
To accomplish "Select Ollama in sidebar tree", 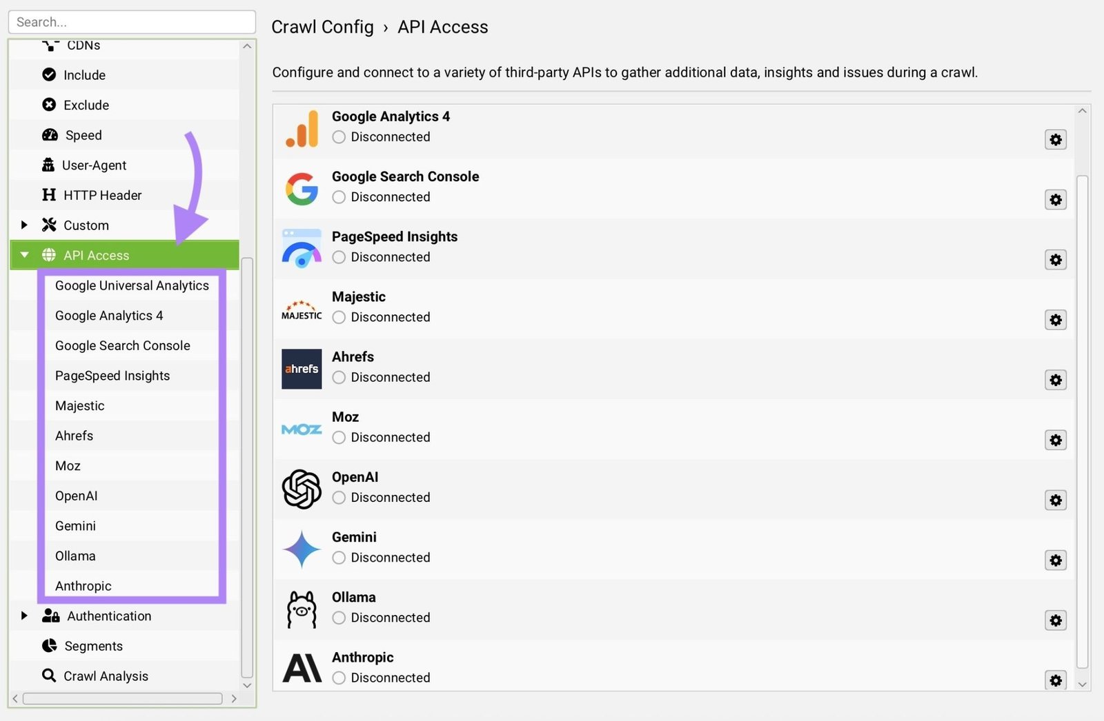I will (75, 556).
